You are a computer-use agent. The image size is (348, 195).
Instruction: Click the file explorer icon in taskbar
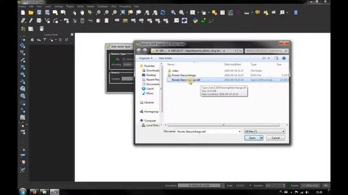(45, 192)
